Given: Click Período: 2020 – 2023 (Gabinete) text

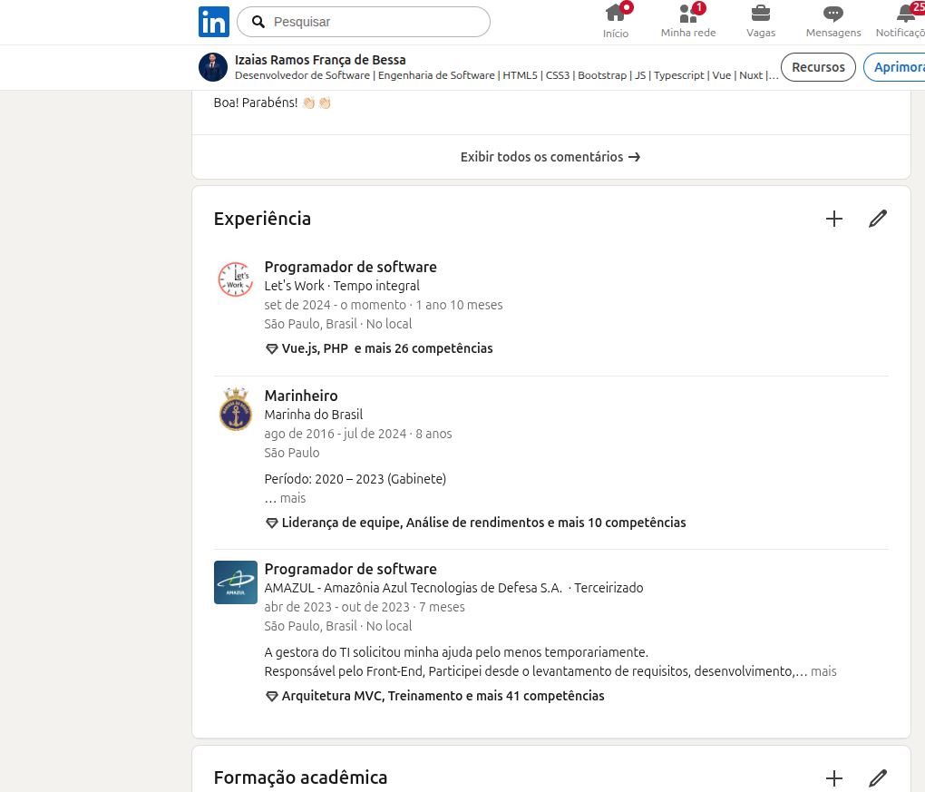Looking at the screenshot, I should coord(355,479).
